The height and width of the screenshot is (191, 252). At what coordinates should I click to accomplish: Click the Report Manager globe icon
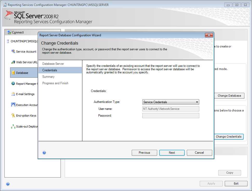[13, 83]
